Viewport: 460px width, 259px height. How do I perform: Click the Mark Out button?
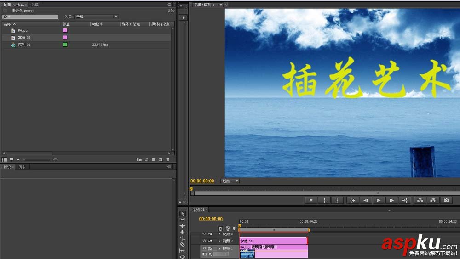[x=337, y=200]
